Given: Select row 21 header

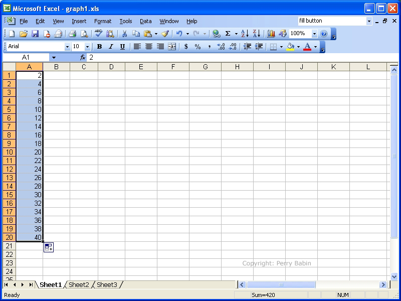Looking at the screenshot, I should [x=9, y=246].
